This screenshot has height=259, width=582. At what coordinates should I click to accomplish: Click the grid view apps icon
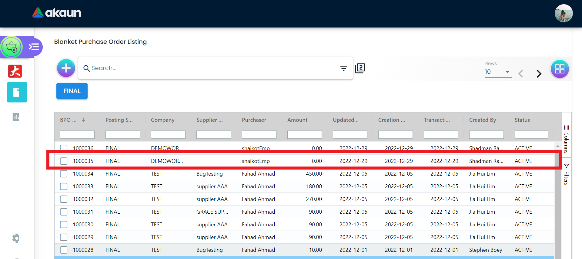[560, 69]
